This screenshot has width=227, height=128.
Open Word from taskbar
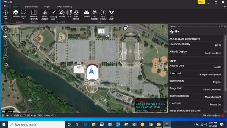(x=102, y=124)
